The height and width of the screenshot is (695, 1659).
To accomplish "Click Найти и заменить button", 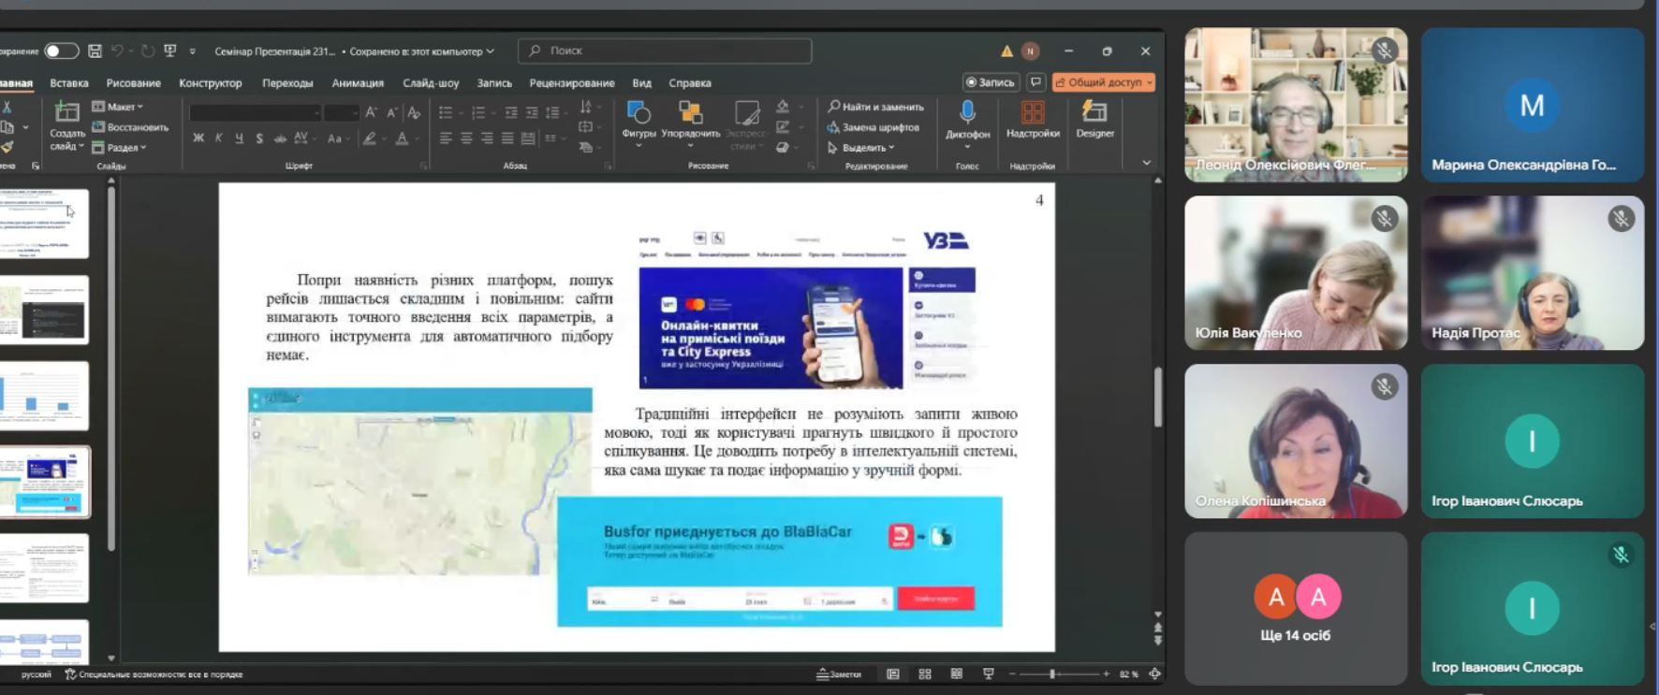I will (876, 107).
